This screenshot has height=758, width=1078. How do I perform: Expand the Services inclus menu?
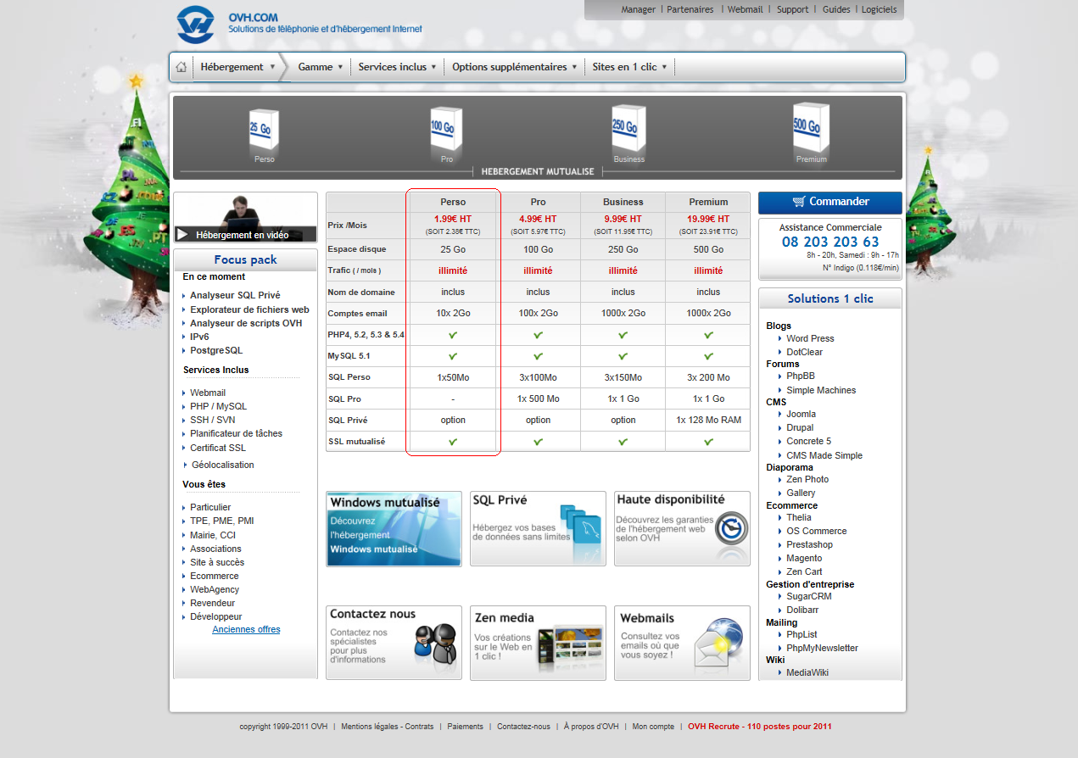point(398,67)
